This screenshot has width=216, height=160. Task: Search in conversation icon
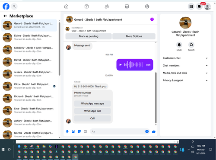tap(191, 45)
